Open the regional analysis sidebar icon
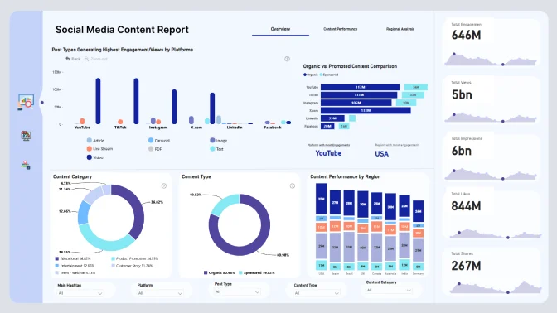 [x=26, y=165]
